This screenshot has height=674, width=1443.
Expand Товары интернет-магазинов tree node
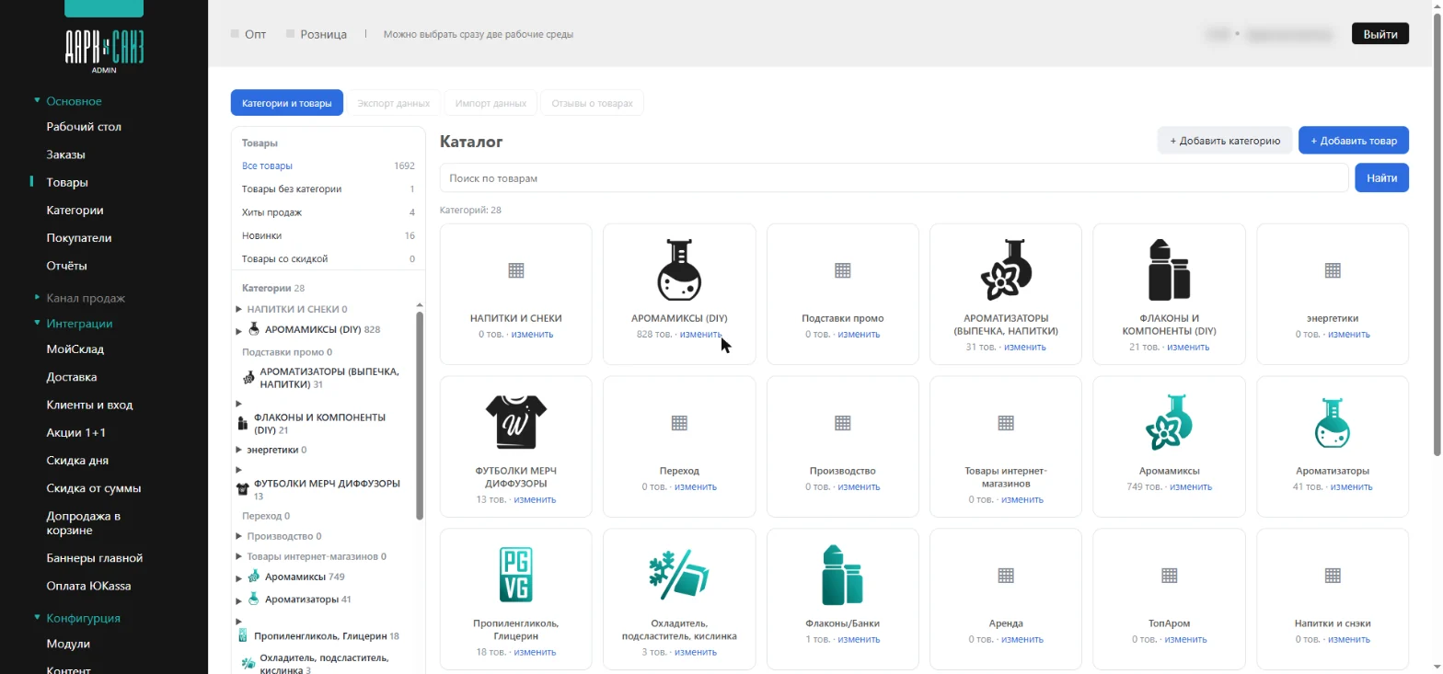(239, 557)
